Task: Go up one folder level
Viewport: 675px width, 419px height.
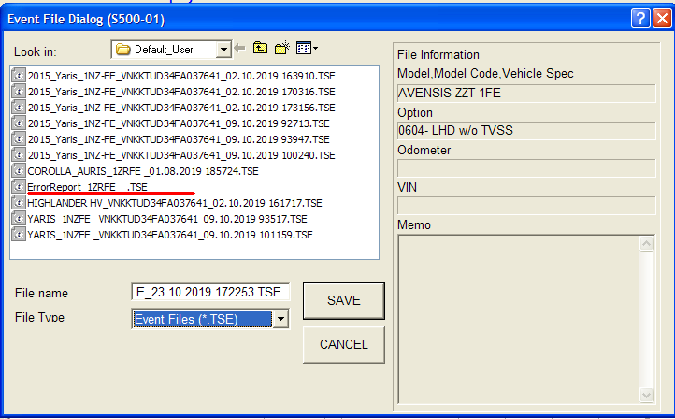Action: coord(261,49)
